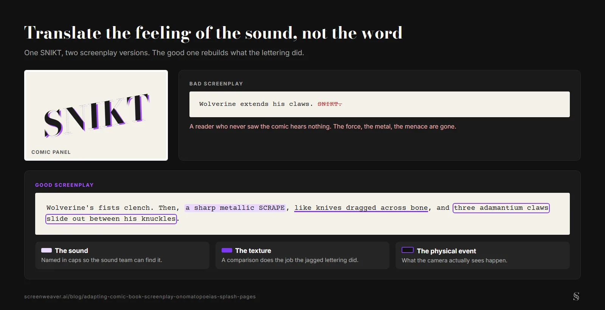605x310 pixels.
Task: Click the purple 'The texture' swatch
Action: tap(227, 250)
